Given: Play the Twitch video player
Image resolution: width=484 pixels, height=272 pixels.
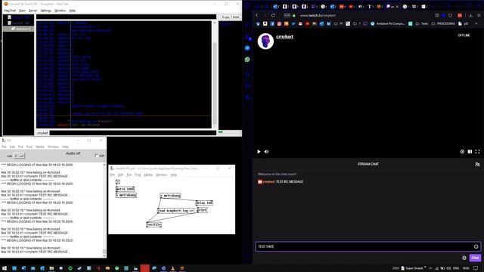Looking at the screenshot, I should (x=259, y=152).
